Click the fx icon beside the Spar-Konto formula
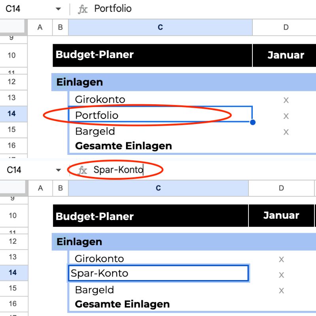This screenshot has height=316, width=316. coord(83,170)
